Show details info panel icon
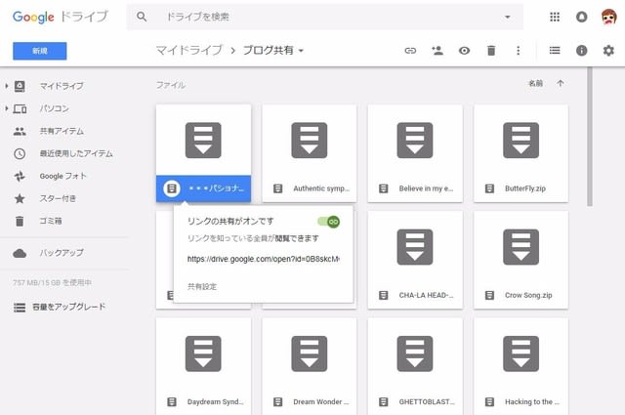The height and width of the screenshot is (415, 625). click(x=582, y=51)
